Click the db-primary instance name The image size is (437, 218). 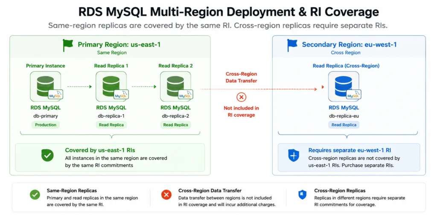click(x=46, y=116)
